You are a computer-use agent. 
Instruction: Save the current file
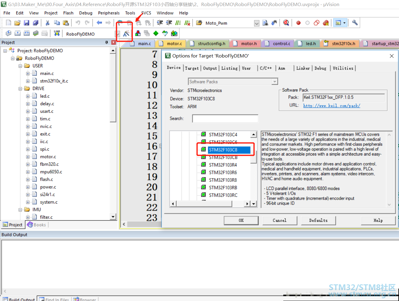click(27, 23)
